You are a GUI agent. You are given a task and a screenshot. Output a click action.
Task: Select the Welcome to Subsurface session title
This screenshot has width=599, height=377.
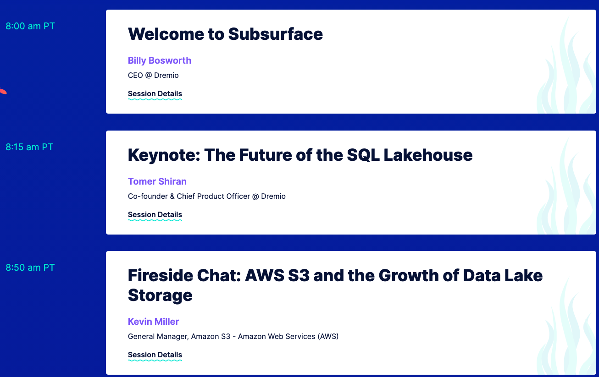pos(225,34)
